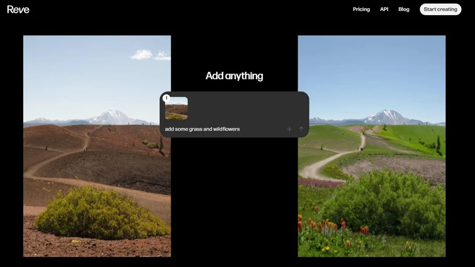Click the Reve logo
Image resolution: width=475 pixels, height=267 pixels.
18,9
